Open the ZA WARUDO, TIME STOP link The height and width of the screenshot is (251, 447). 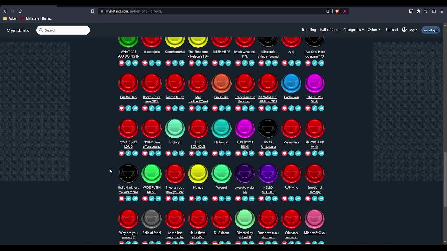point(268,99)
